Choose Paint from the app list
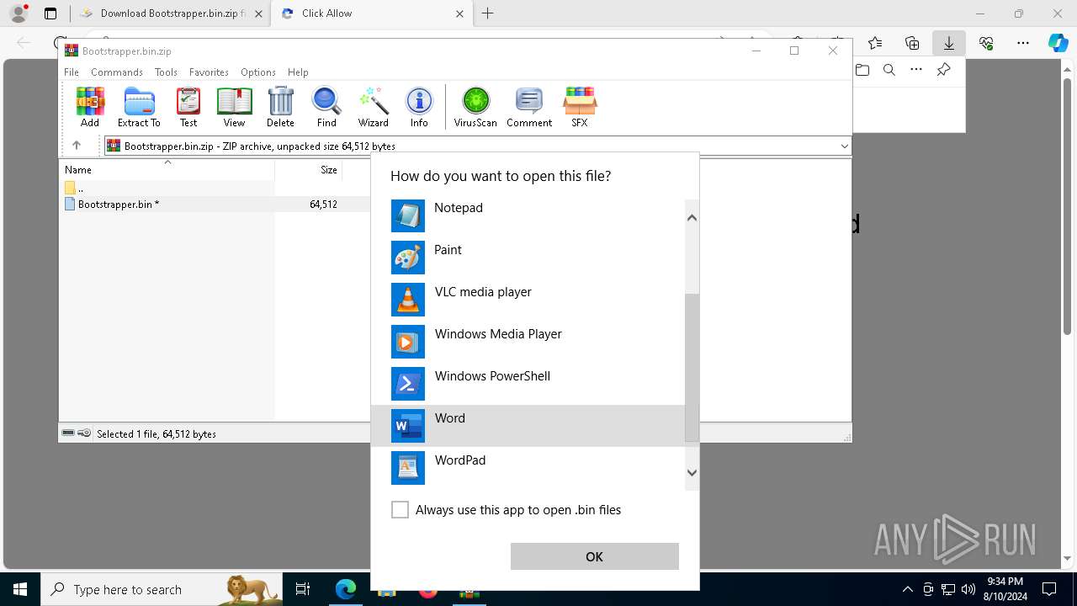Image resolution: width=1077 pixels, height=606 pixels. pos(528,258)
